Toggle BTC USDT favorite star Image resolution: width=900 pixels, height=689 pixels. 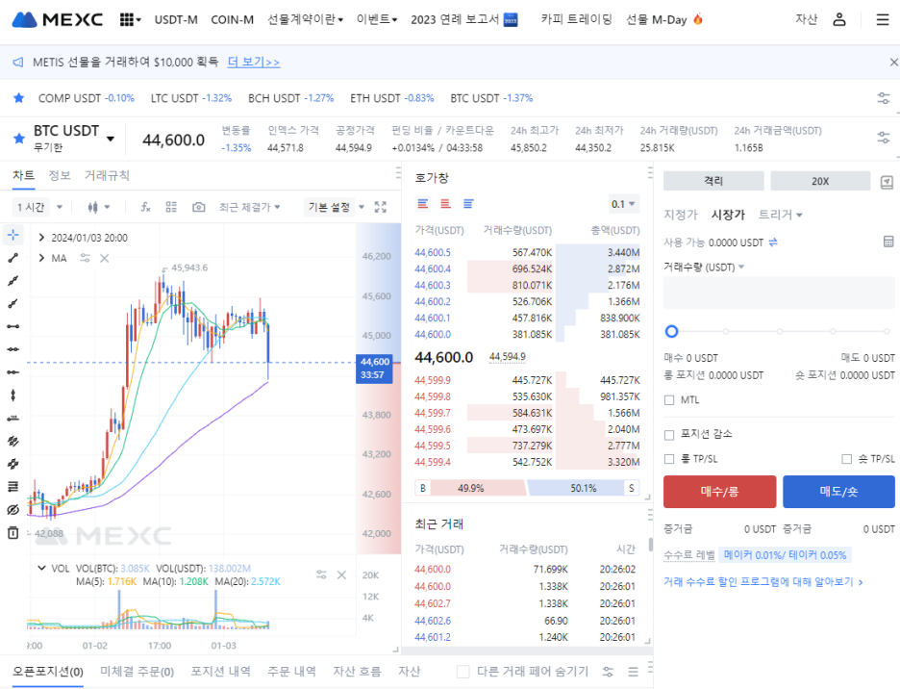coord(19,138)
